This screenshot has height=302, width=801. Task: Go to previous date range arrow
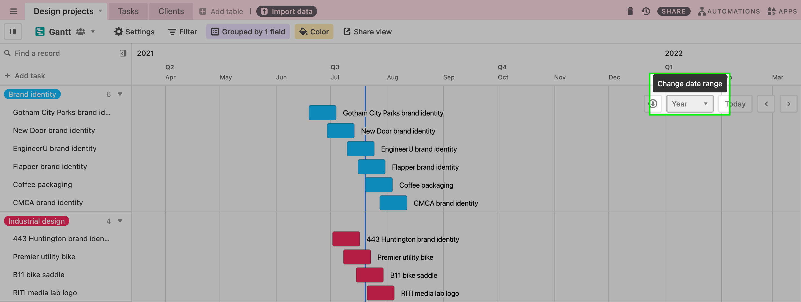pos(766,104)
